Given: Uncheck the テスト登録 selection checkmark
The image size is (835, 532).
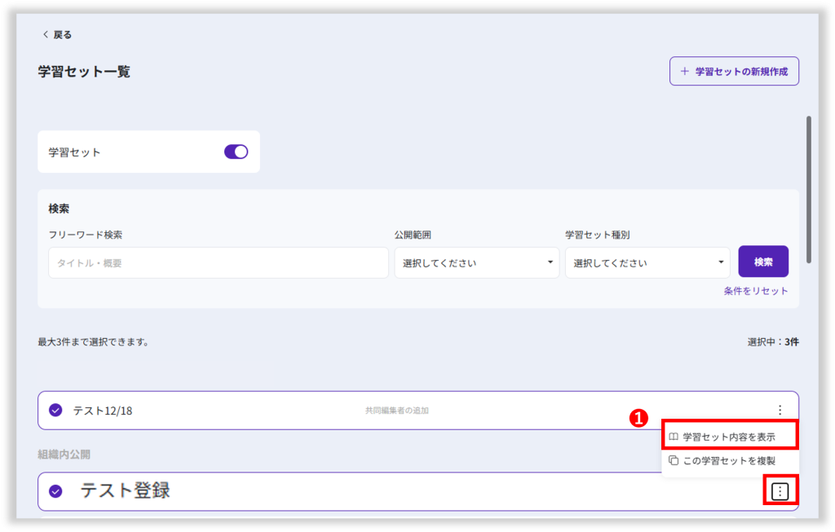Looking at the screenshot, I should point(55,491).
